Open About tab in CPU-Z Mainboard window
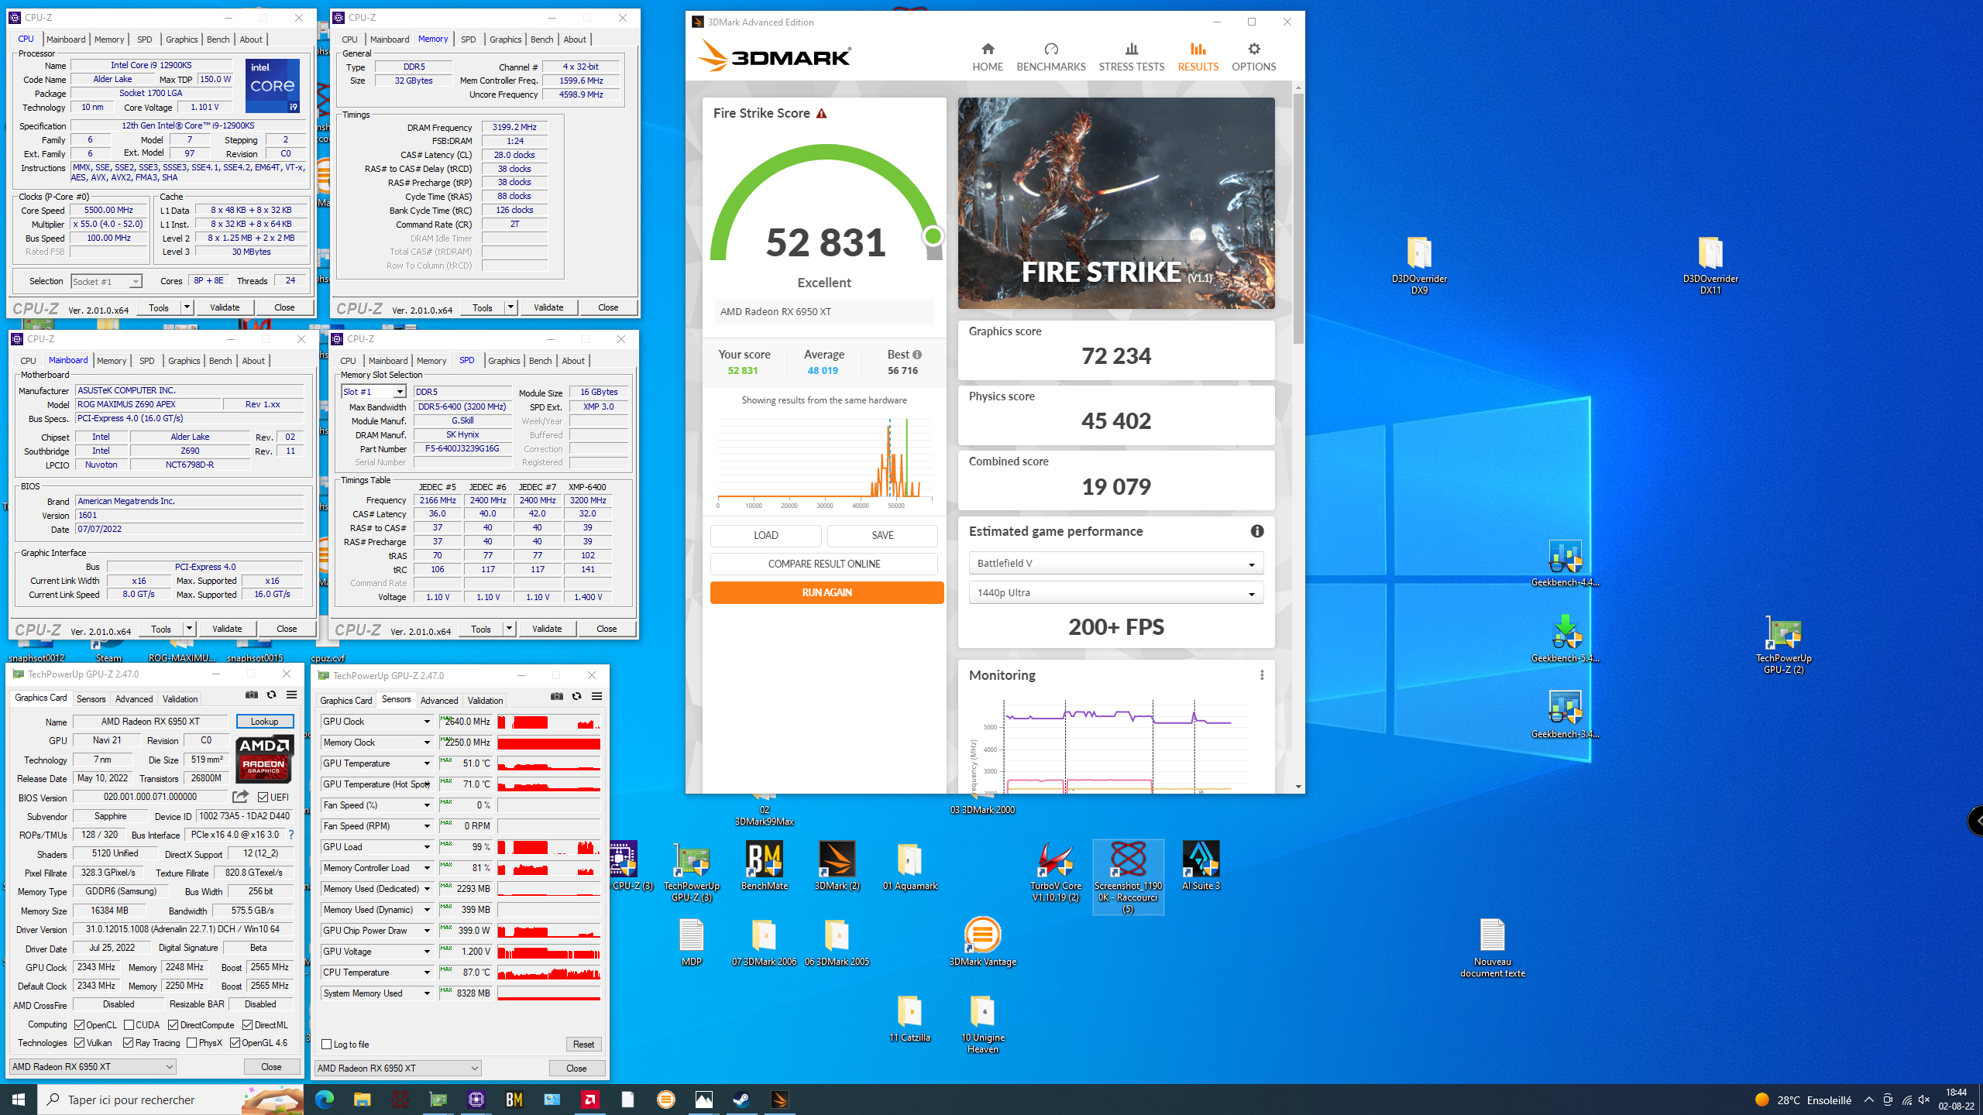Image resolution: width=1983 pixels, height=1115 pixels. point(253,361)
